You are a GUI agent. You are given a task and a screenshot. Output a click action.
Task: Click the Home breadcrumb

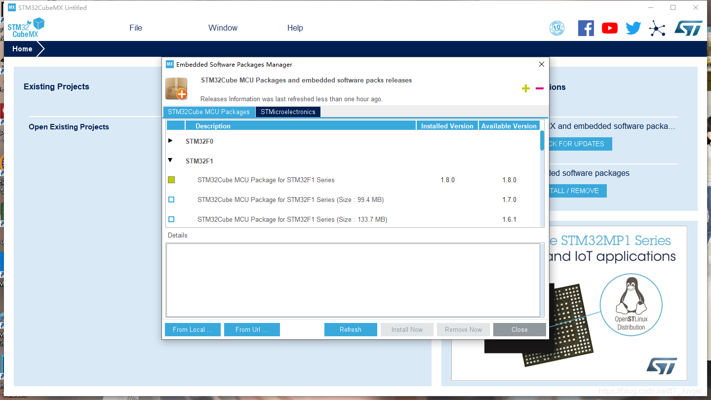(22, 49)
